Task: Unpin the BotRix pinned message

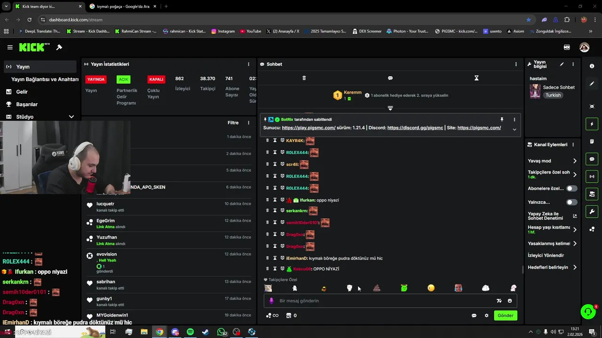Action: point(502,119)
